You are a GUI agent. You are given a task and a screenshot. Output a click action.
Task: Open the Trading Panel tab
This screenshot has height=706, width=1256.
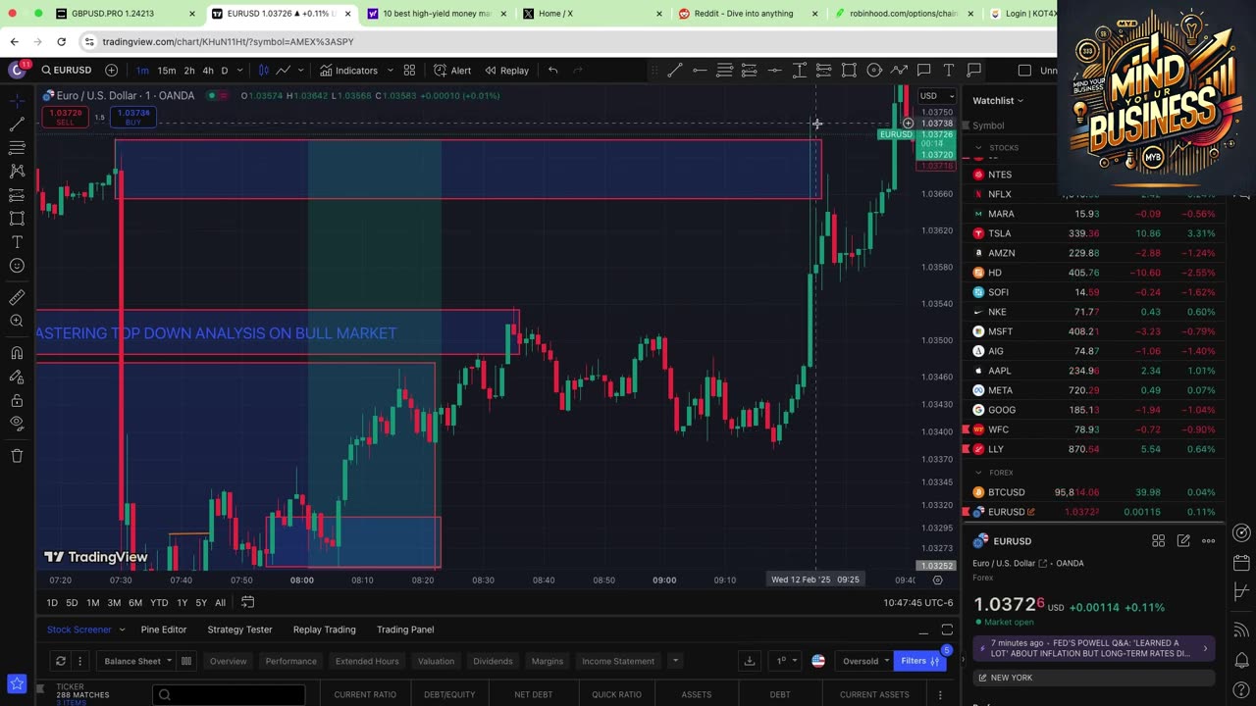coord(405,630)
